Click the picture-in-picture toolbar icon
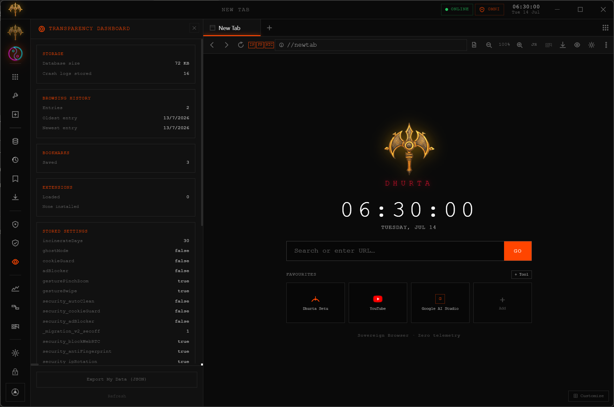This screenshot has width=614, height=407. (x=548, y=45)
